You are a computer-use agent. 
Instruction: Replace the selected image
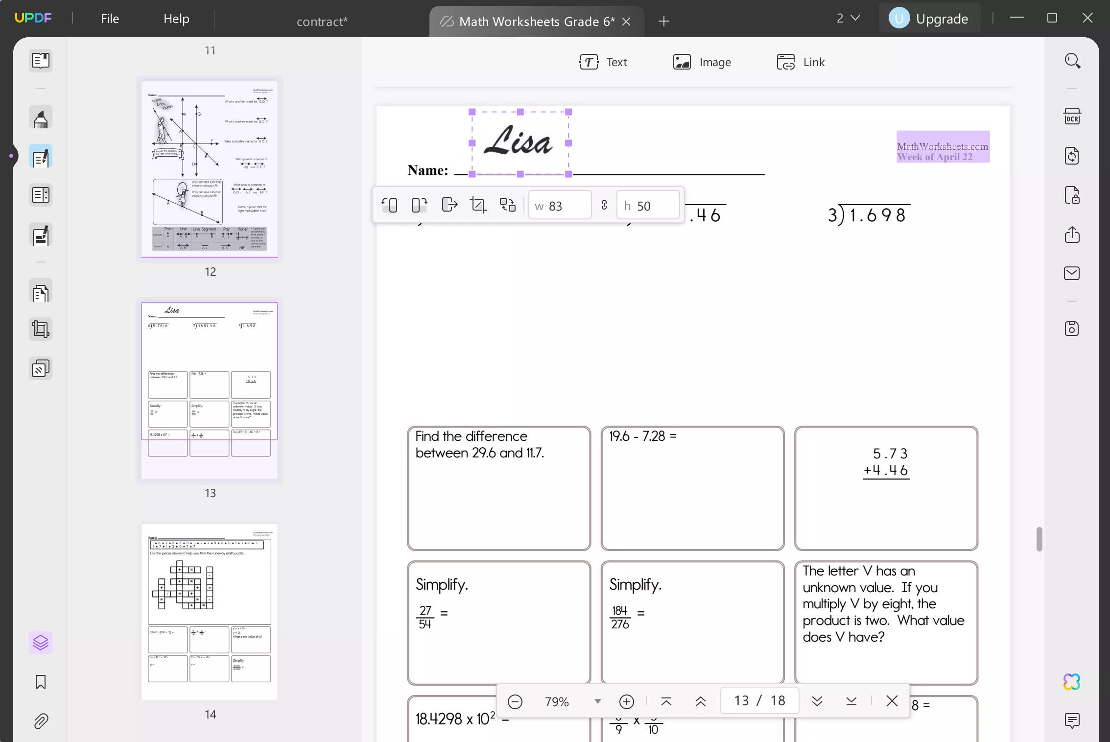[x=507, y=205]
